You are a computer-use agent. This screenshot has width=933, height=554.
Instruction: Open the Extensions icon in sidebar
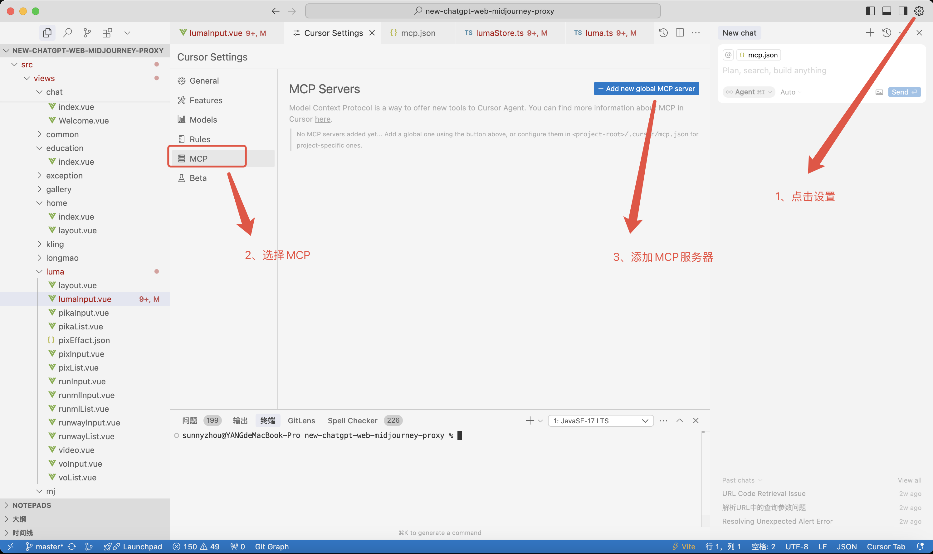(x=107, y=33)
